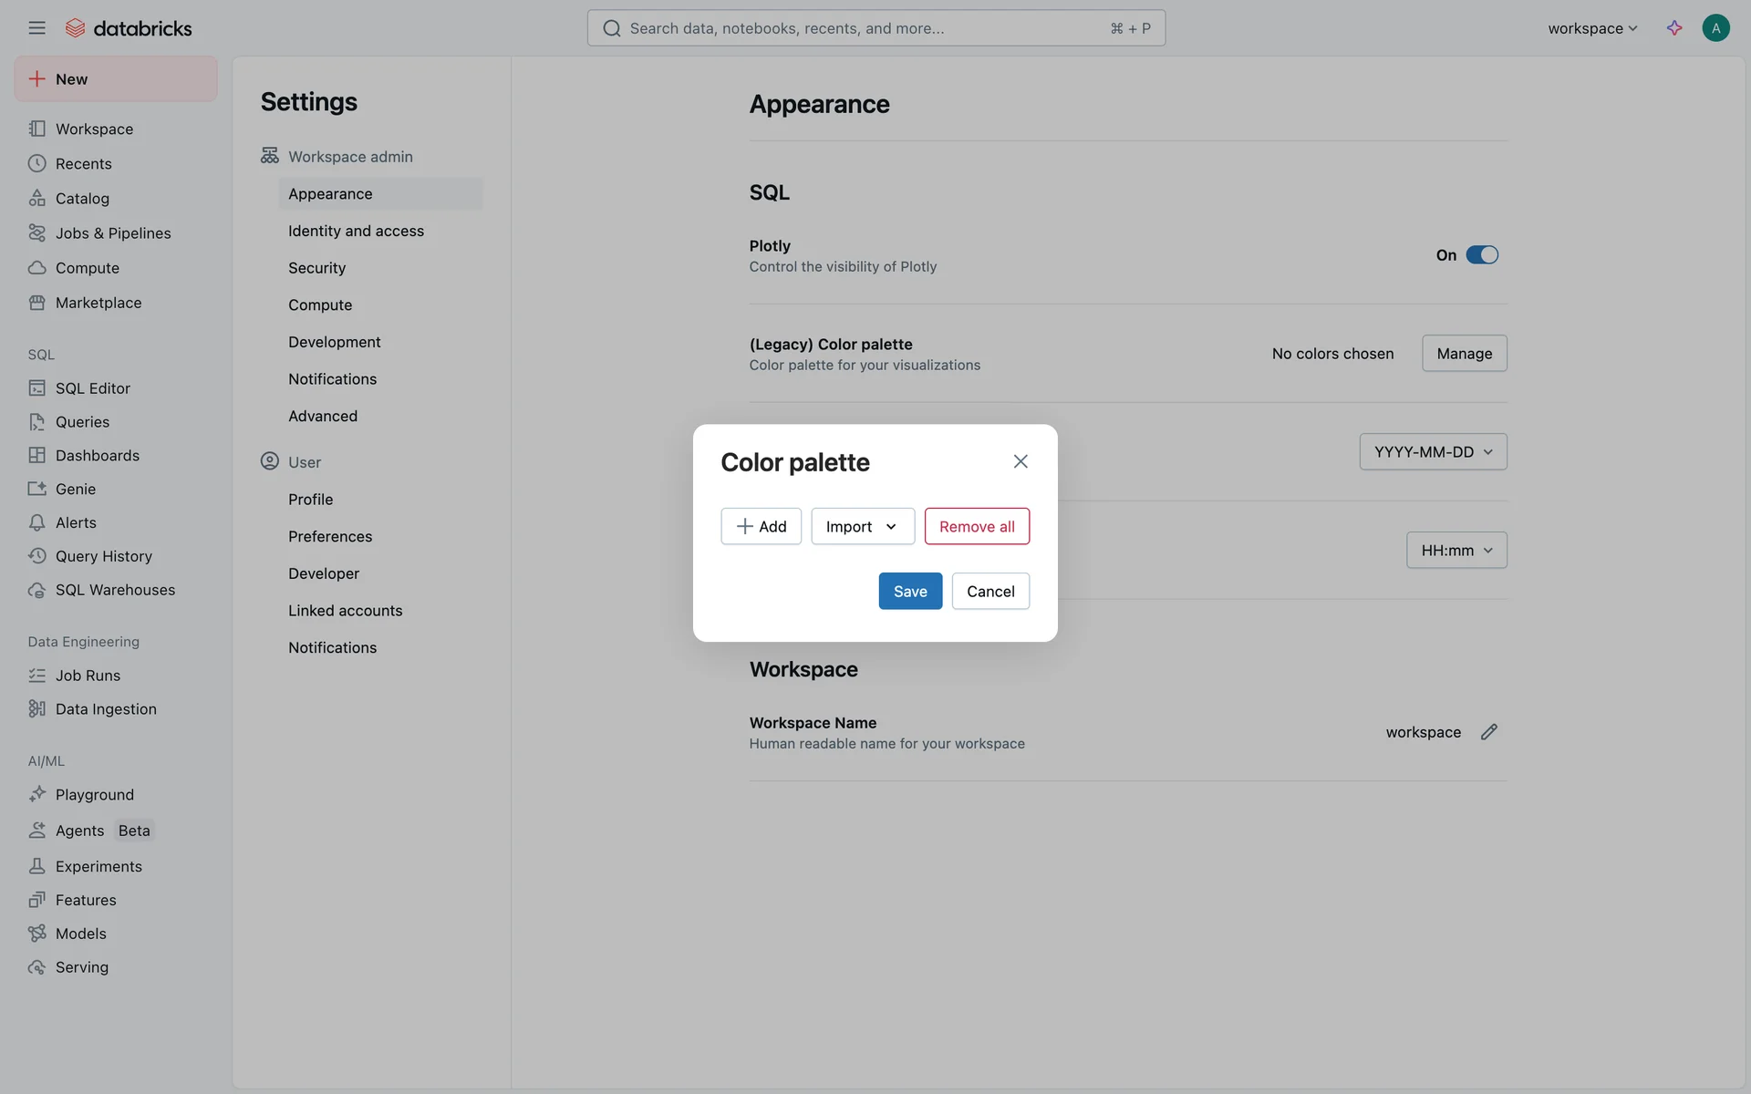Open the HH:mm time format dropdown
Image resolution: width=1751 pixels, height=1094 pixels.
pos(1456,550)
